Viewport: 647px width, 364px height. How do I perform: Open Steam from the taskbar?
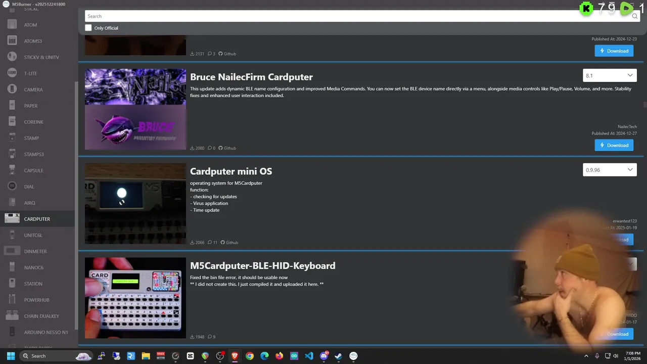pos(339,356)
